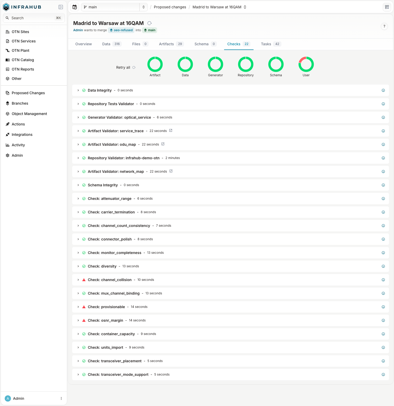Screen dimensions: 394x406
Task: Show info for Check: channel_collision row
Action: click(x=383, y=280)
